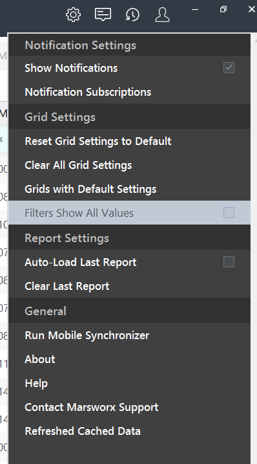Open the settings gear icon
257x464 pixels.
coord(73,14)
